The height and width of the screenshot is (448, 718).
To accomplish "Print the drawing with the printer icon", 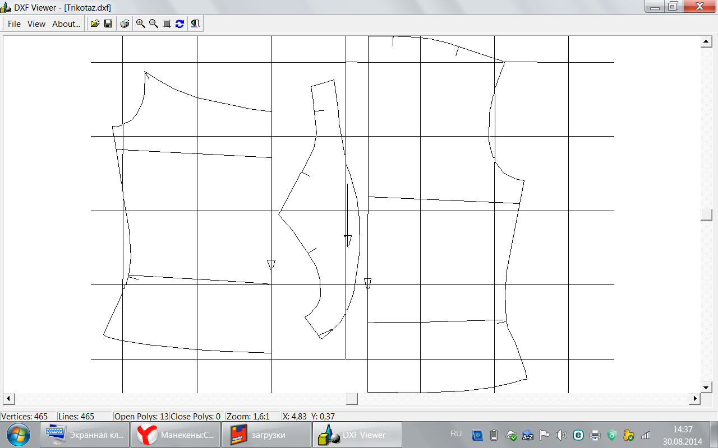I will [x=125, y=24].
